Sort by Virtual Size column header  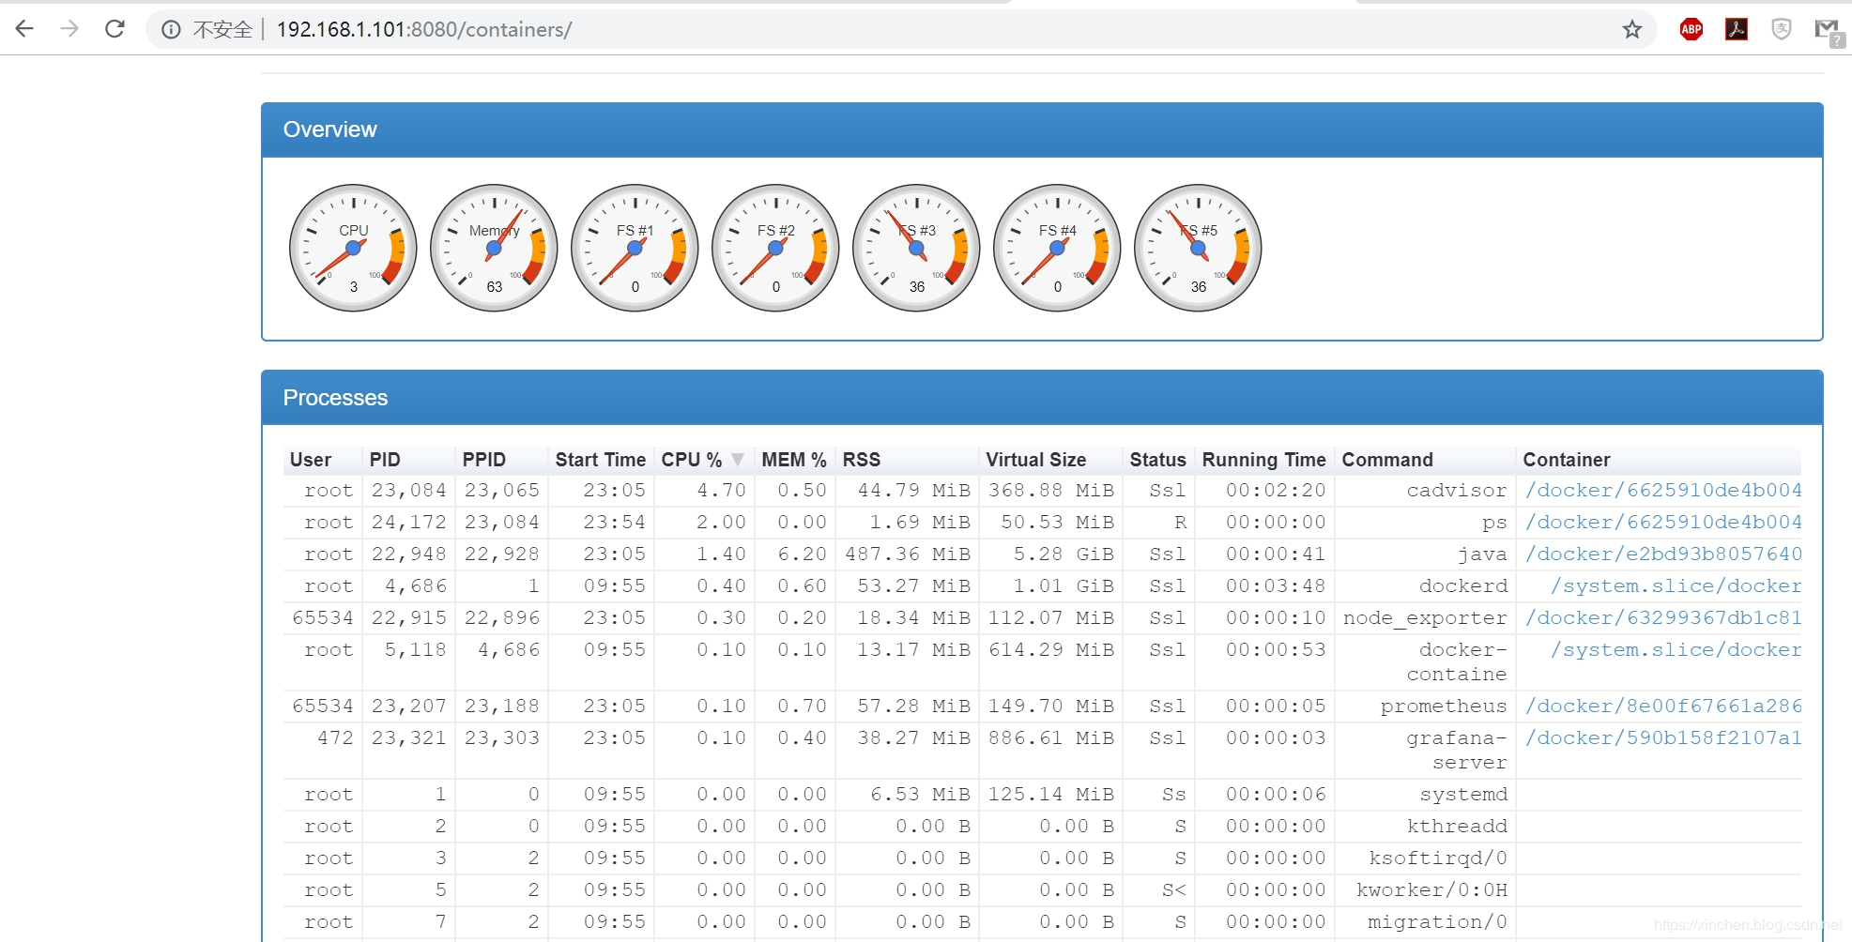click(1035, 460)
